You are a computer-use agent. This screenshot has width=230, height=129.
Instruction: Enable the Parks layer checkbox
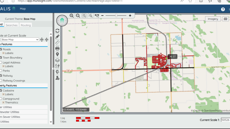tap(1, 71)
